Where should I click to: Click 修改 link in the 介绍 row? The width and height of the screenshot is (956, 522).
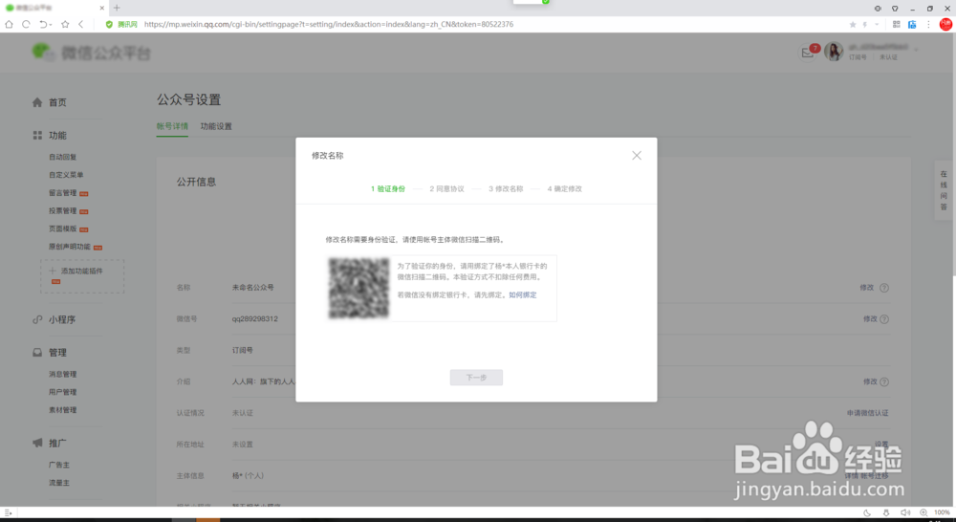click(870, 381)
